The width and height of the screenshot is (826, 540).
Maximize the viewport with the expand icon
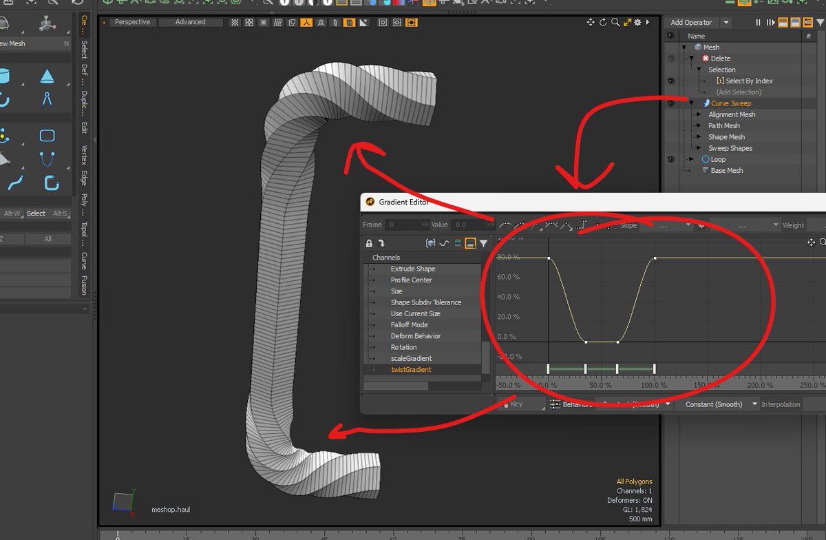point(628,22)
